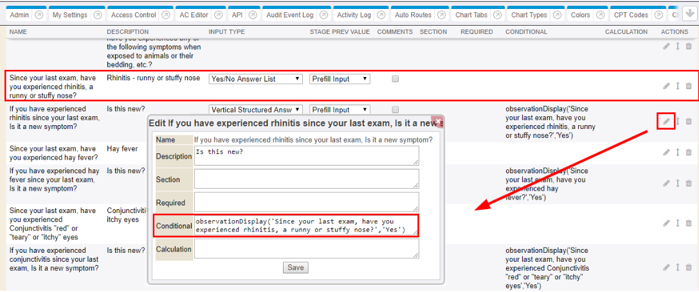Click into the Conditional text field

(x=306, y=225)
